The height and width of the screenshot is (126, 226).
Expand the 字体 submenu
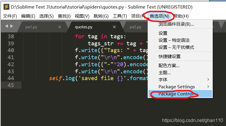tap(180, 79)
